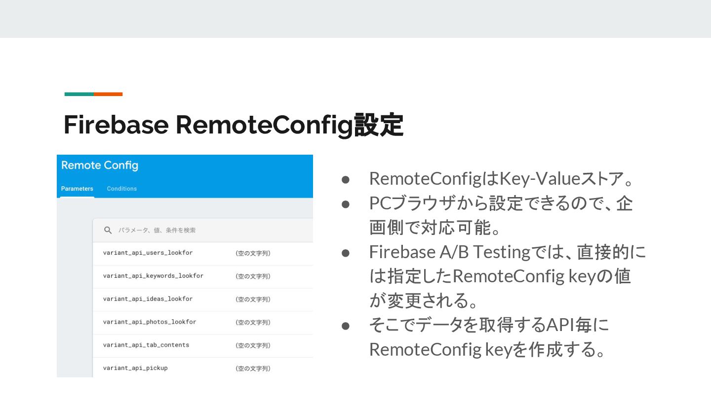This screenshot has width=711, height=399.
Task: Switch to the Parameters tab
Action: coord(77,189)
